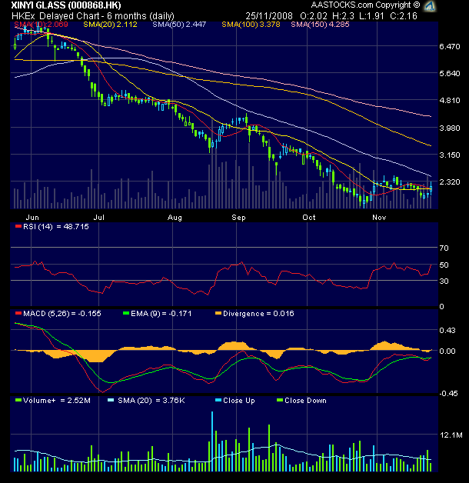Click the RSI 30 level label
This screenshot has width=469, height=483.
444,281
